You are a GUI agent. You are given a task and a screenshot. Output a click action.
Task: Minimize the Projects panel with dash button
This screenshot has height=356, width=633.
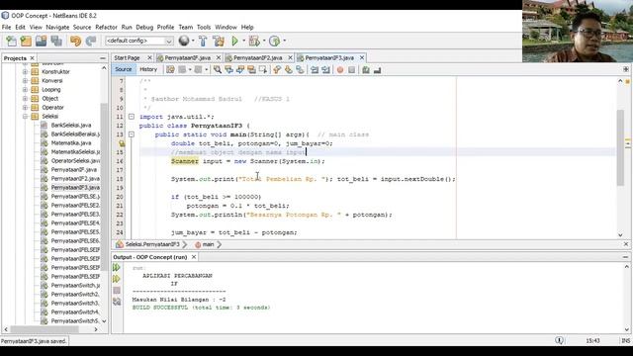tap(103, 58)
